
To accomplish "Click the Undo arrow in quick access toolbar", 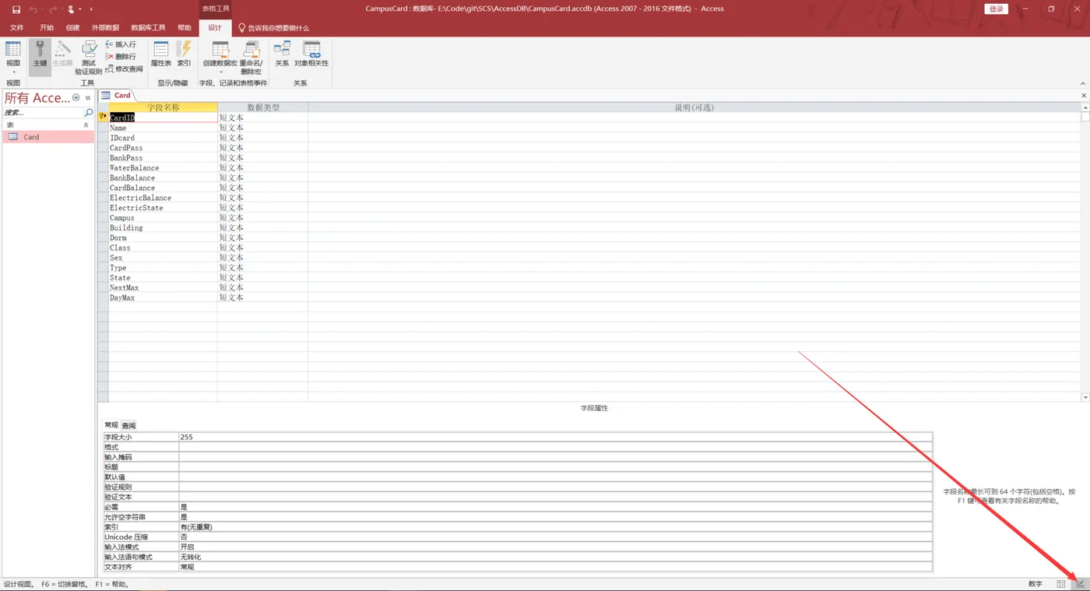I will 33,9.
